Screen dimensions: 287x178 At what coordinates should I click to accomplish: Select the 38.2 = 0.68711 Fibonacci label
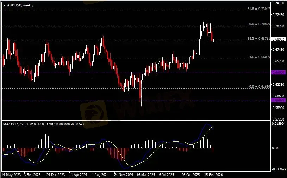point(258,38)
